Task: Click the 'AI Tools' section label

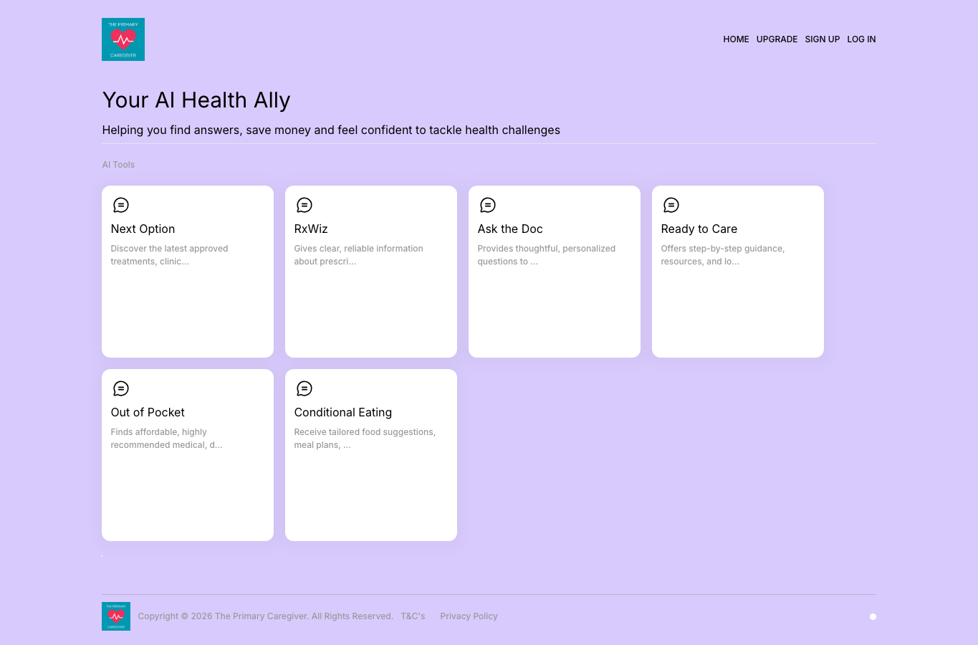Action: pyautogui.click(x=118, y=165)
